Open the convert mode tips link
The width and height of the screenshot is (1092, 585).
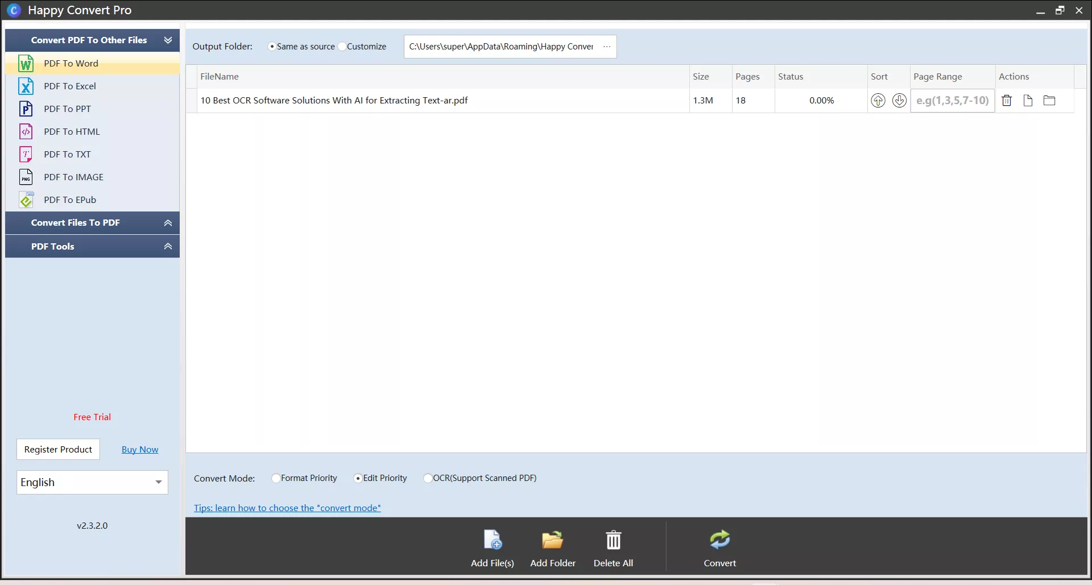point(287,508)
